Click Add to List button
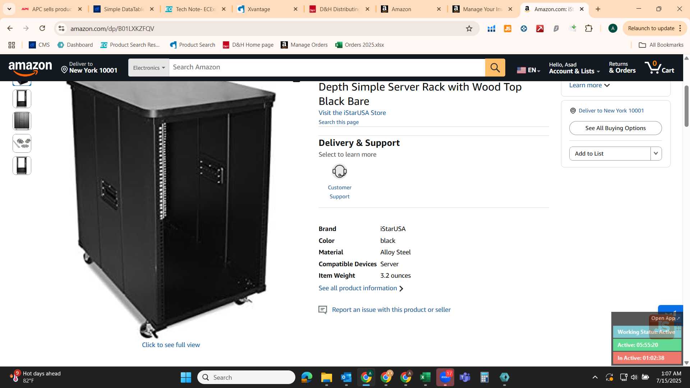This screenshot has width=690, height=388. [610, 153]
